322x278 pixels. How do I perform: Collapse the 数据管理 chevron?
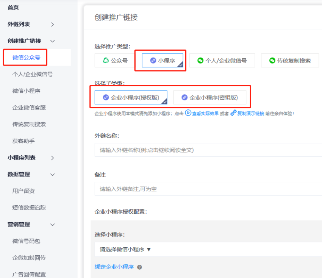coord(53,175)
